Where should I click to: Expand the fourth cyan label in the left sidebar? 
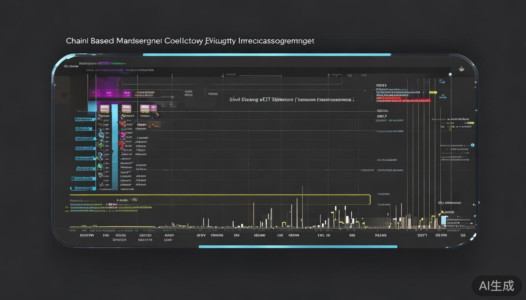pyautogui.click(x=85, y=148)
